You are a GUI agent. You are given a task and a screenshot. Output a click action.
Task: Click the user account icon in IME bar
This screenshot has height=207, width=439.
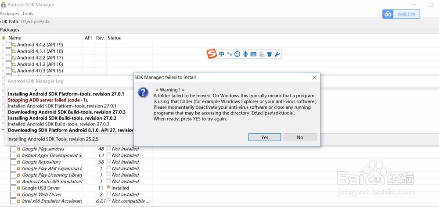[262, 54]
